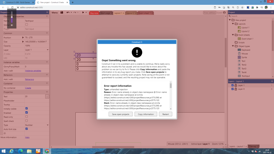The width and height of the screenshot is (274, 154).
Task: Toggle Auto font size checkbox
Action: point(27,129)
